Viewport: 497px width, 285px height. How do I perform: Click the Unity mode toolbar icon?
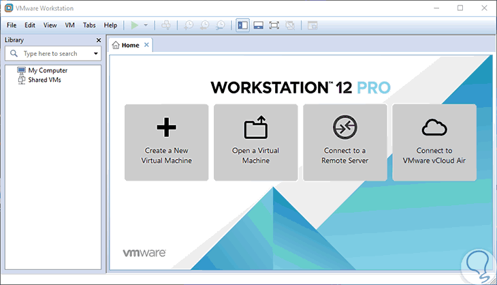290,25
